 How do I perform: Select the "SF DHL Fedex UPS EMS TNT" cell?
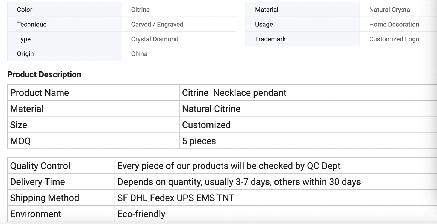tap(176, 198)
